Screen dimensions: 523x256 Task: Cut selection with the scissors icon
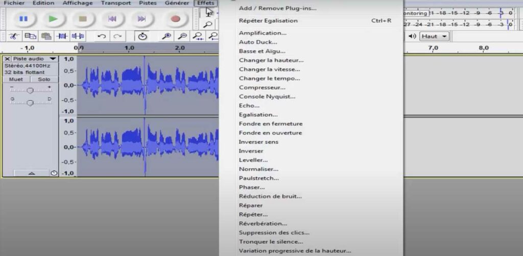13,36
